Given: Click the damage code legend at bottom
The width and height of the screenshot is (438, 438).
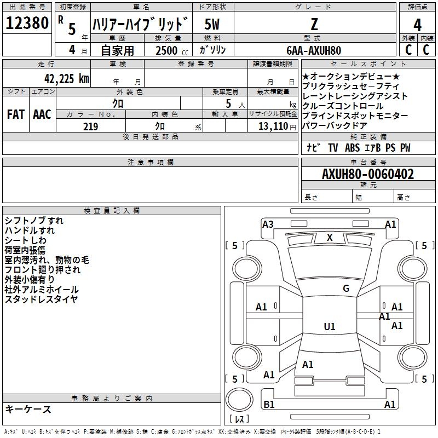Looking at the screenshot, I should (x=192, y=431).
